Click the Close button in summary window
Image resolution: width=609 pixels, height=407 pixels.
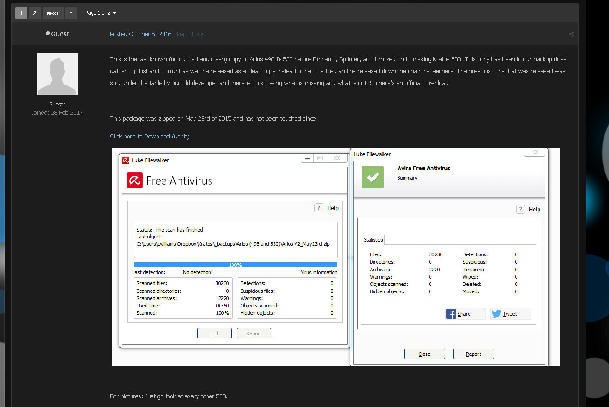tap(425, 354)
